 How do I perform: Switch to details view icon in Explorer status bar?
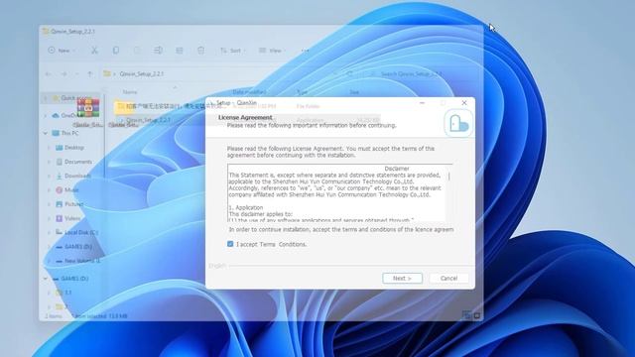pos(466,315)
